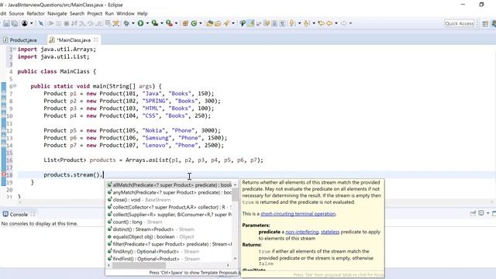Image resolution: width=496 pixels, height=279 pixels.
Task: Focus the Quick Access field
Action: [x=460, y=23]
